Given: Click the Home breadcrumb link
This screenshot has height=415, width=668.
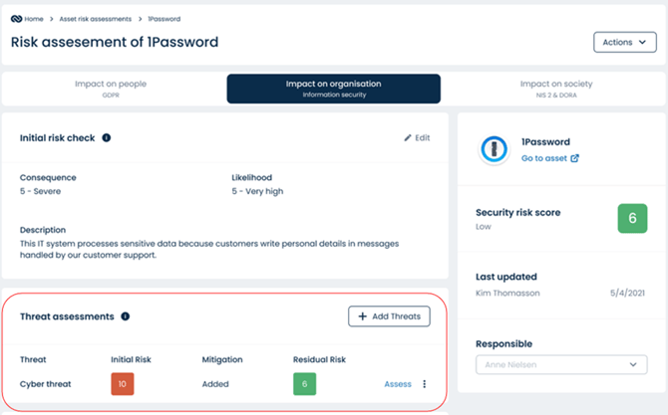Looking at the screenshot, I should (x=34, y=19).
